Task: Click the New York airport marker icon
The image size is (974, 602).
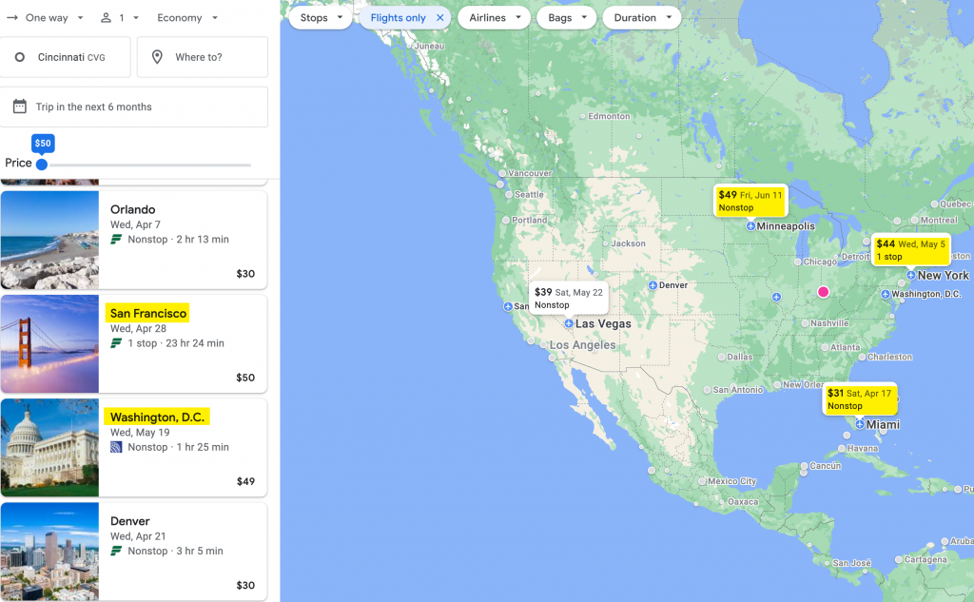Action: click(910, 275)
